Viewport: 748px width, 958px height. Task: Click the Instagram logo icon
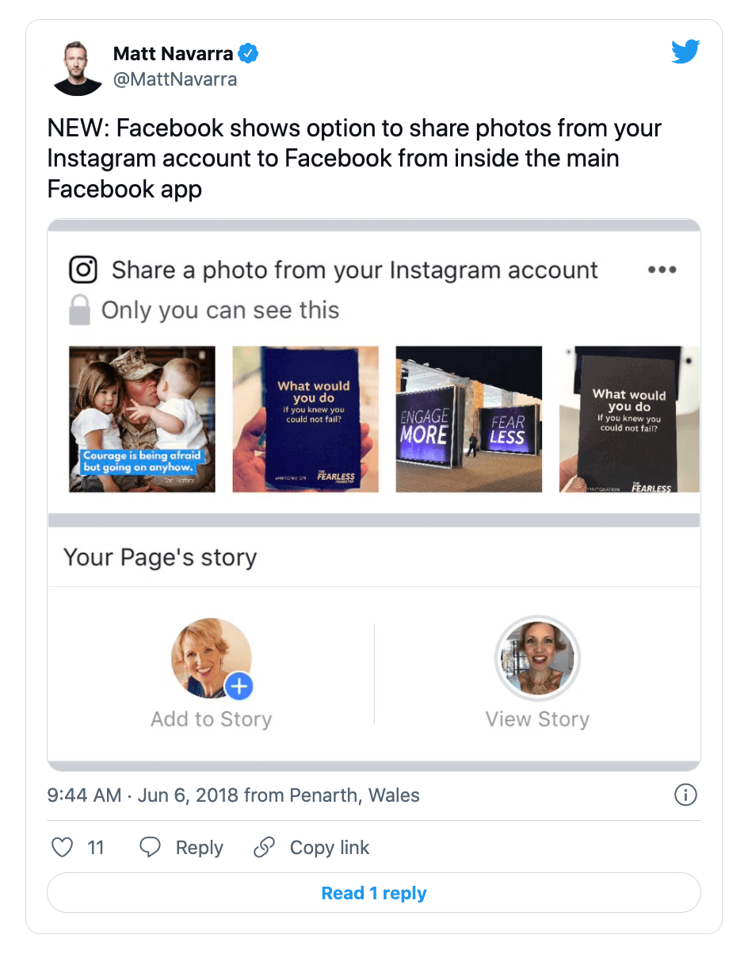pyautogui.click(x=82, y=270)
